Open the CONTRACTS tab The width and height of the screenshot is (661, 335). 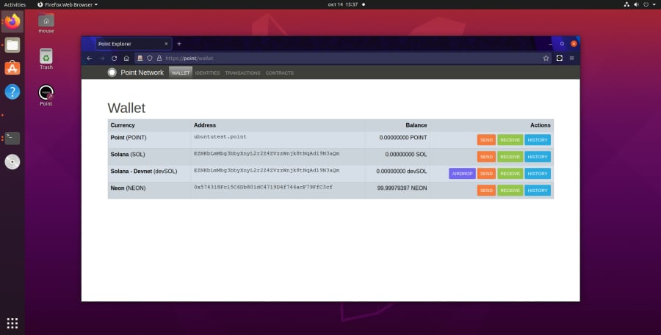(x=280, y=73)
